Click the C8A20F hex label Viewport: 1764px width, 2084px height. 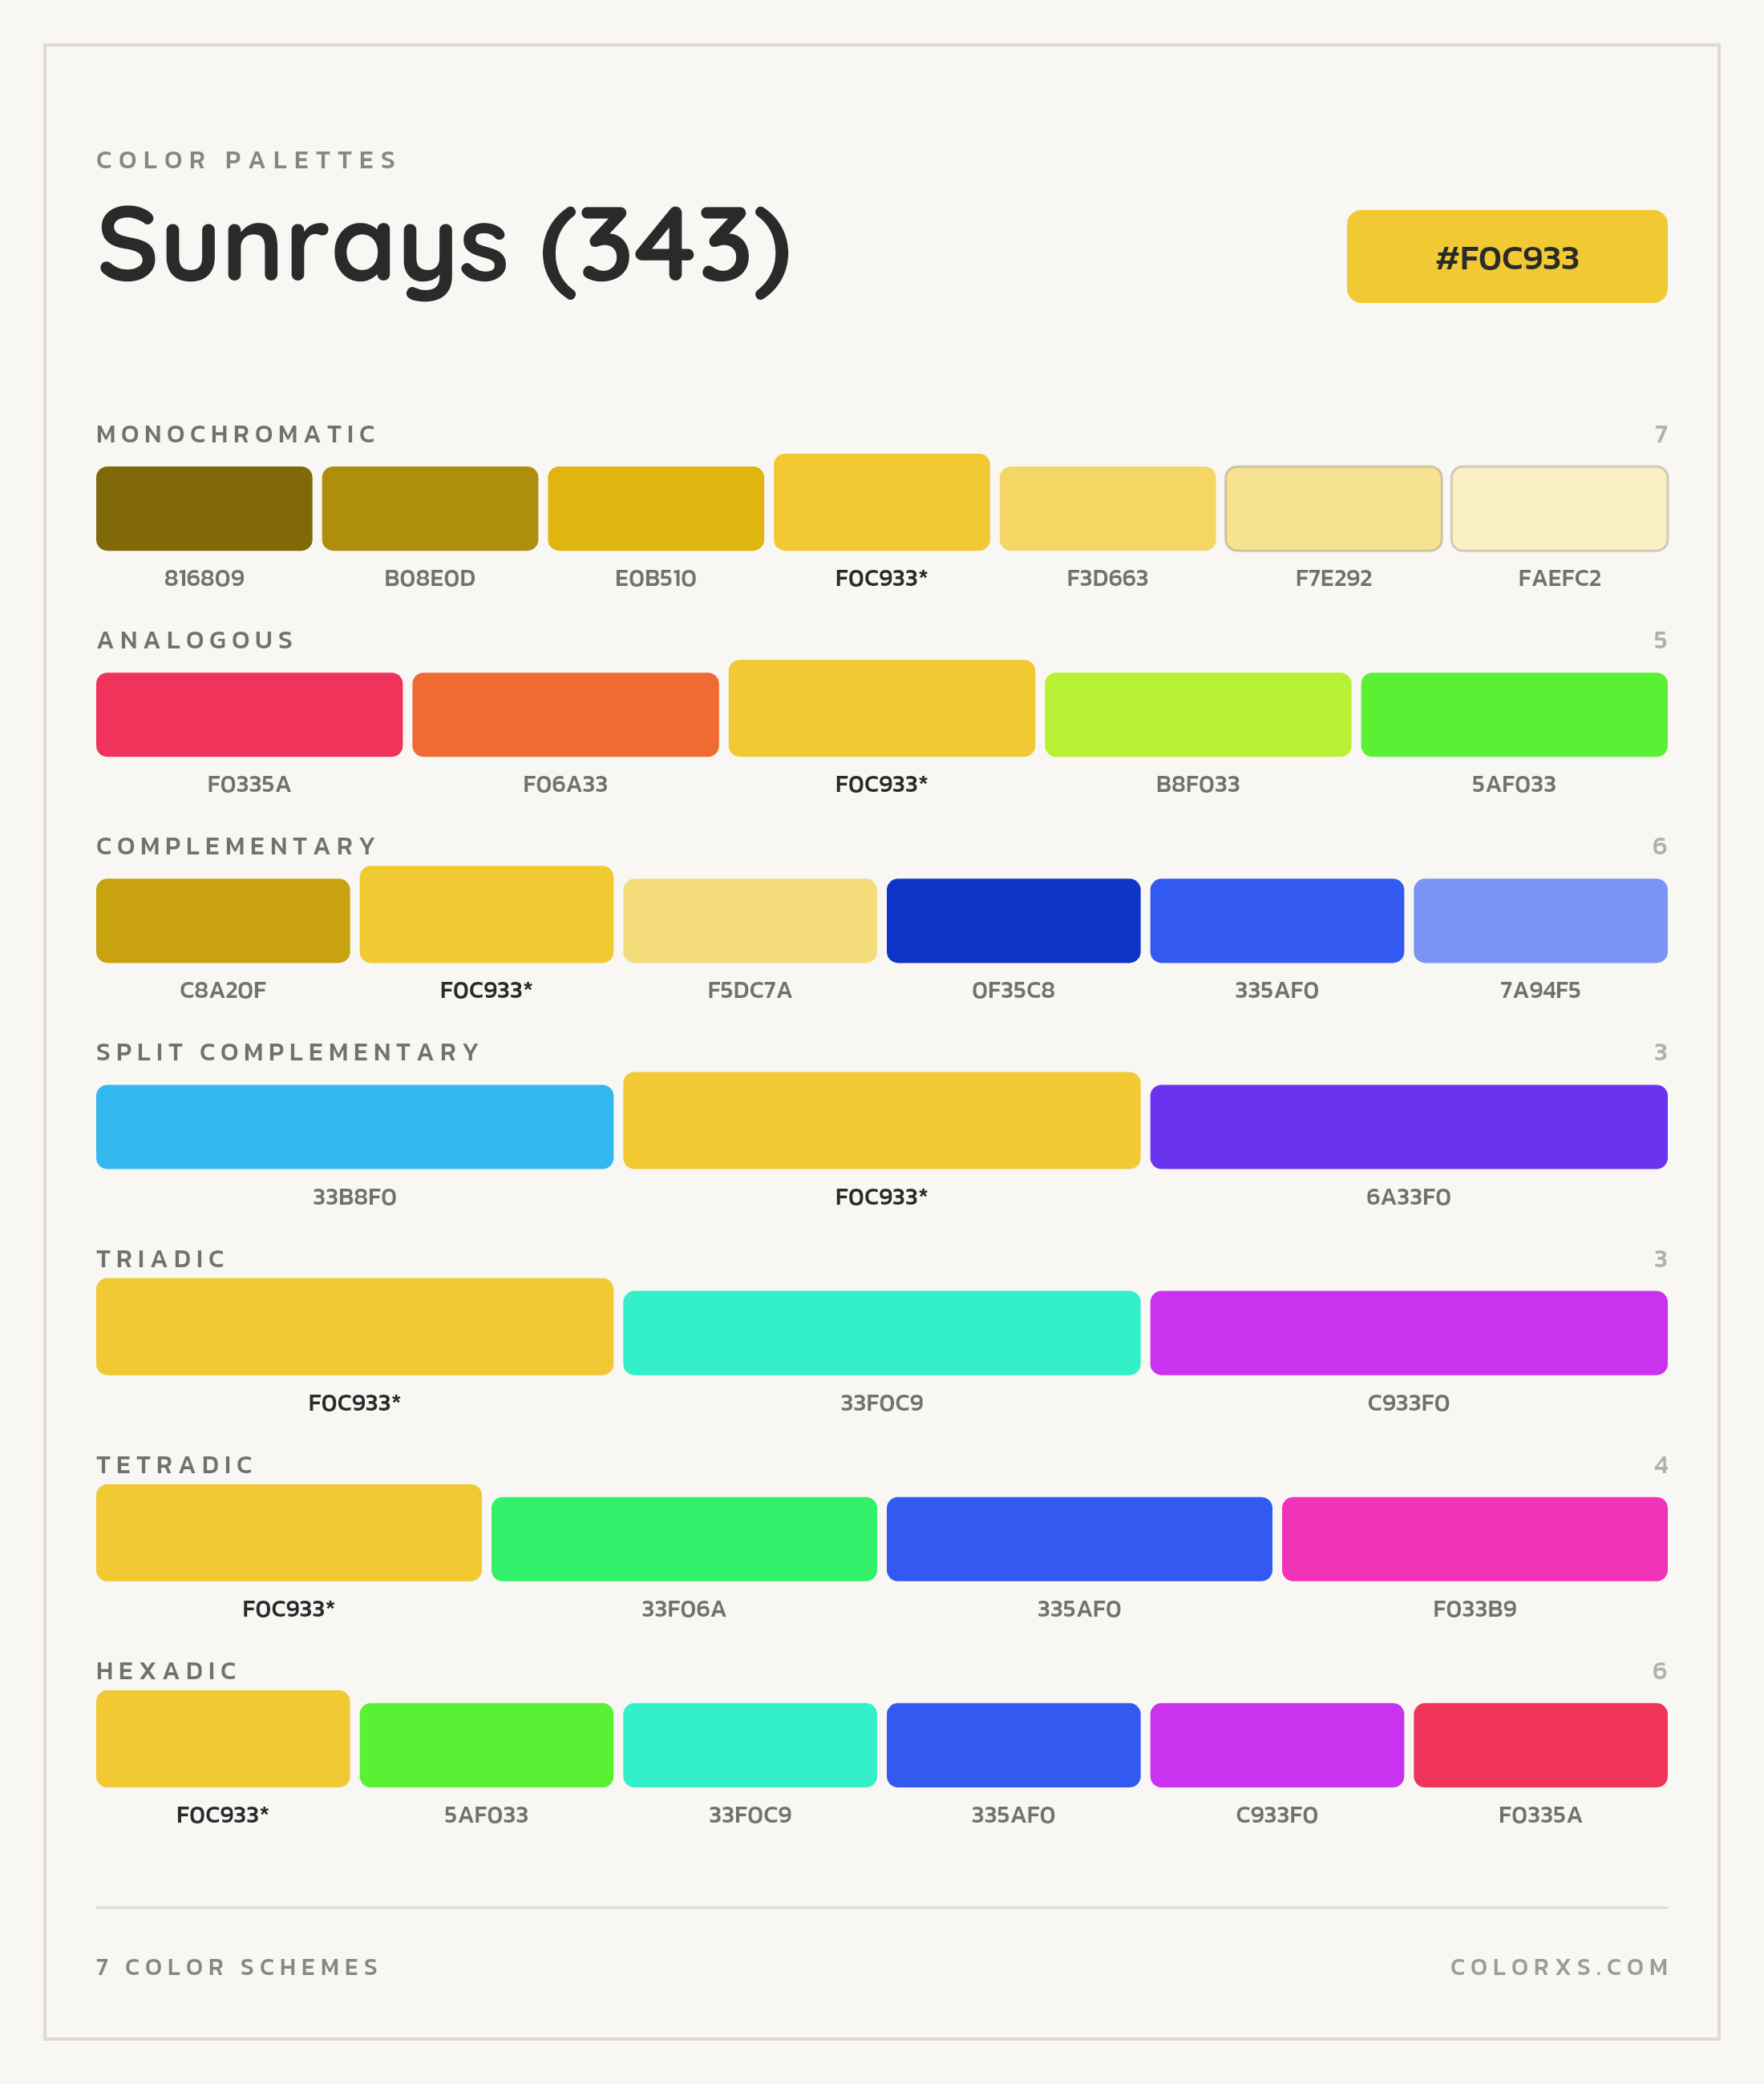coord(223,991)
